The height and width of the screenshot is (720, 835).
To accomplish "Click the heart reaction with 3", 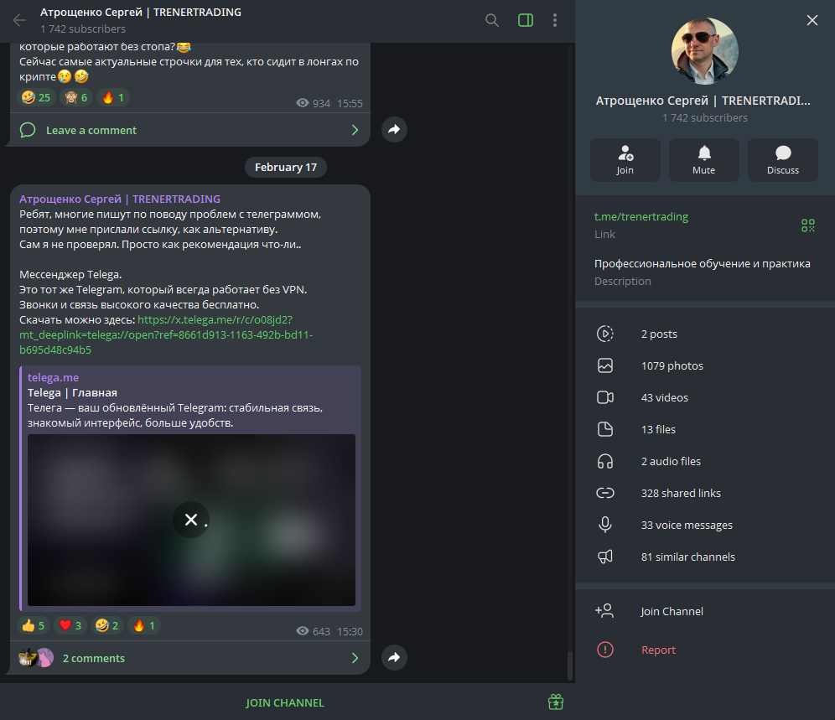I will pyautogui.click(x=70, y=626).
